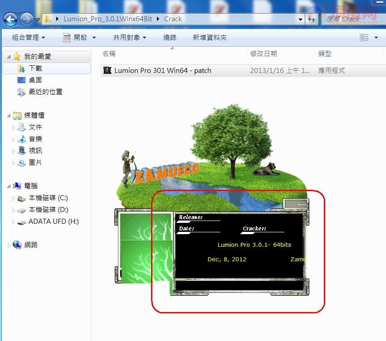Expand the 文件 library node
The height and width of the screenshot is (341, 386).
(x=14, y=127)
